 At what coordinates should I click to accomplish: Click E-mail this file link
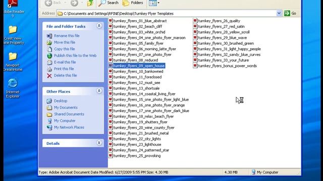click(x=65, y=62)
